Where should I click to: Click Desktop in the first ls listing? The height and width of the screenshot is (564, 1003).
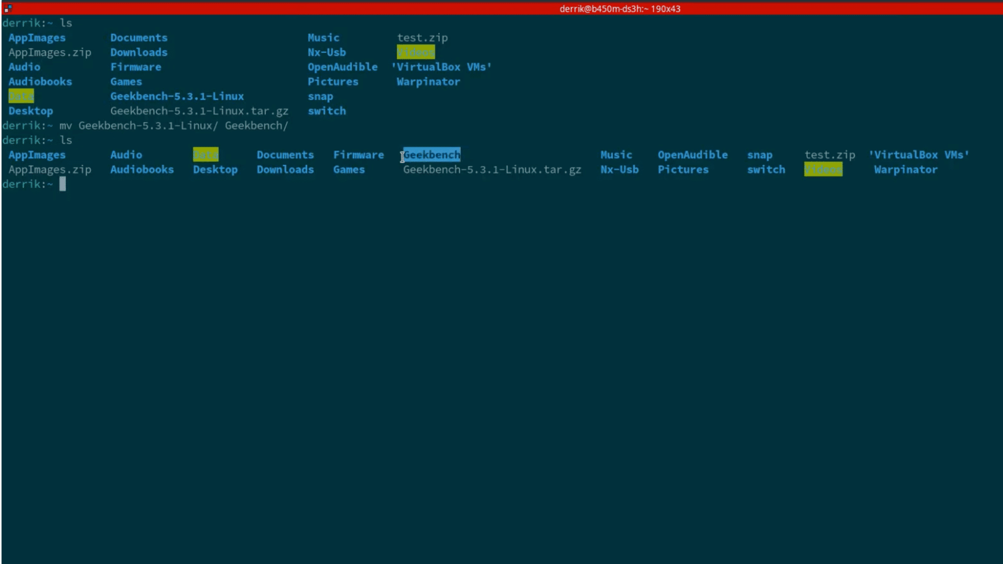tap(31, 111)
